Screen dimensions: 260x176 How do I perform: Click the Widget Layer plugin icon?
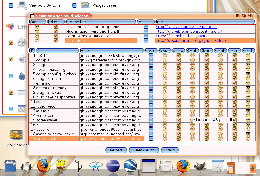click(x=85, y=5)
